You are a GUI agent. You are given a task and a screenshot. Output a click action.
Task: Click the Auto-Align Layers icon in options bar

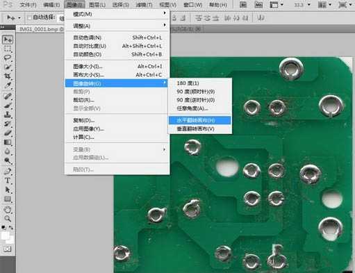pyautogui.click(x=261, y=18)
